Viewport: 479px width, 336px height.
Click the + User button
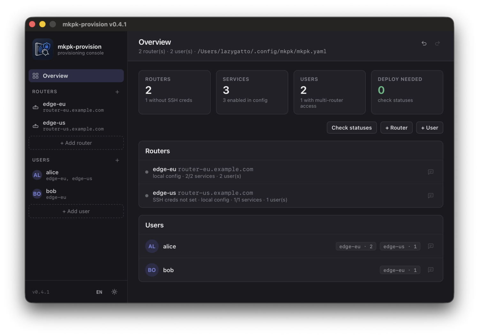point(430,128)
